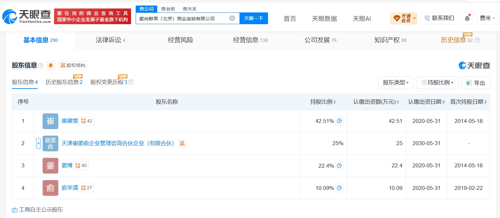The width and height of the screenshot is (500, 218).
Task: Open the related-companies badge 42 for 崔建维
Action: (x=87, y=121)
